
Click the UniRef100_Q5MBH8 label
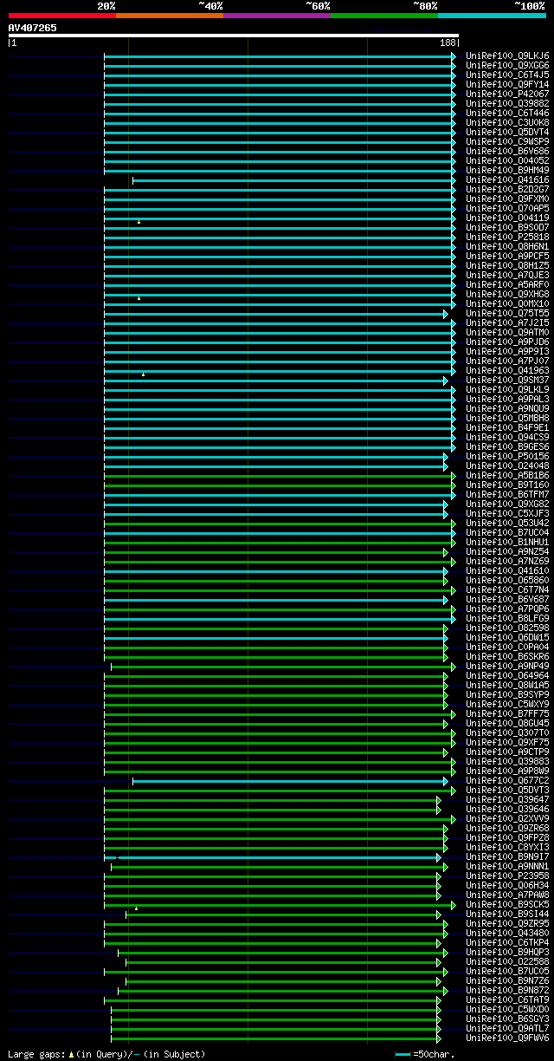(507, 419)
